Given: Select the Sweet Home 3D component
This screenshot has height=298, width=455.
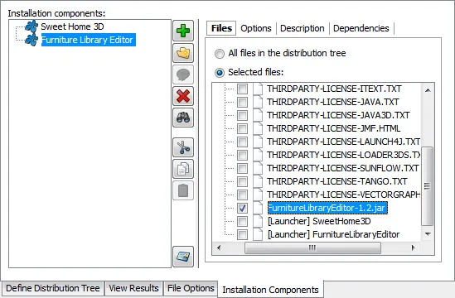Looking at the screenshot, I should 72,26.
